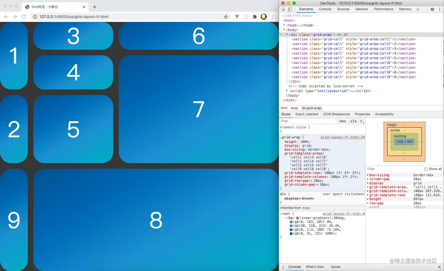Click inside the Styles filter field

pyautogui.click(x=307, y=121)
